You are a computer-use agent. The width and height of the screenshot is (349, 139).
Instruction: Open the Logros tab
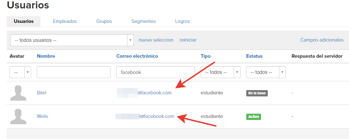(182, 21)
